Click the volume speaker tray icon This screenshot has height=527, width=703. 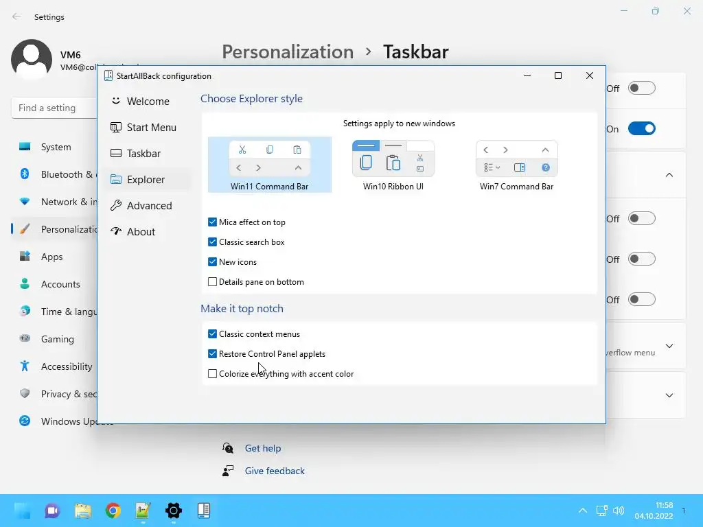(619, 511)
